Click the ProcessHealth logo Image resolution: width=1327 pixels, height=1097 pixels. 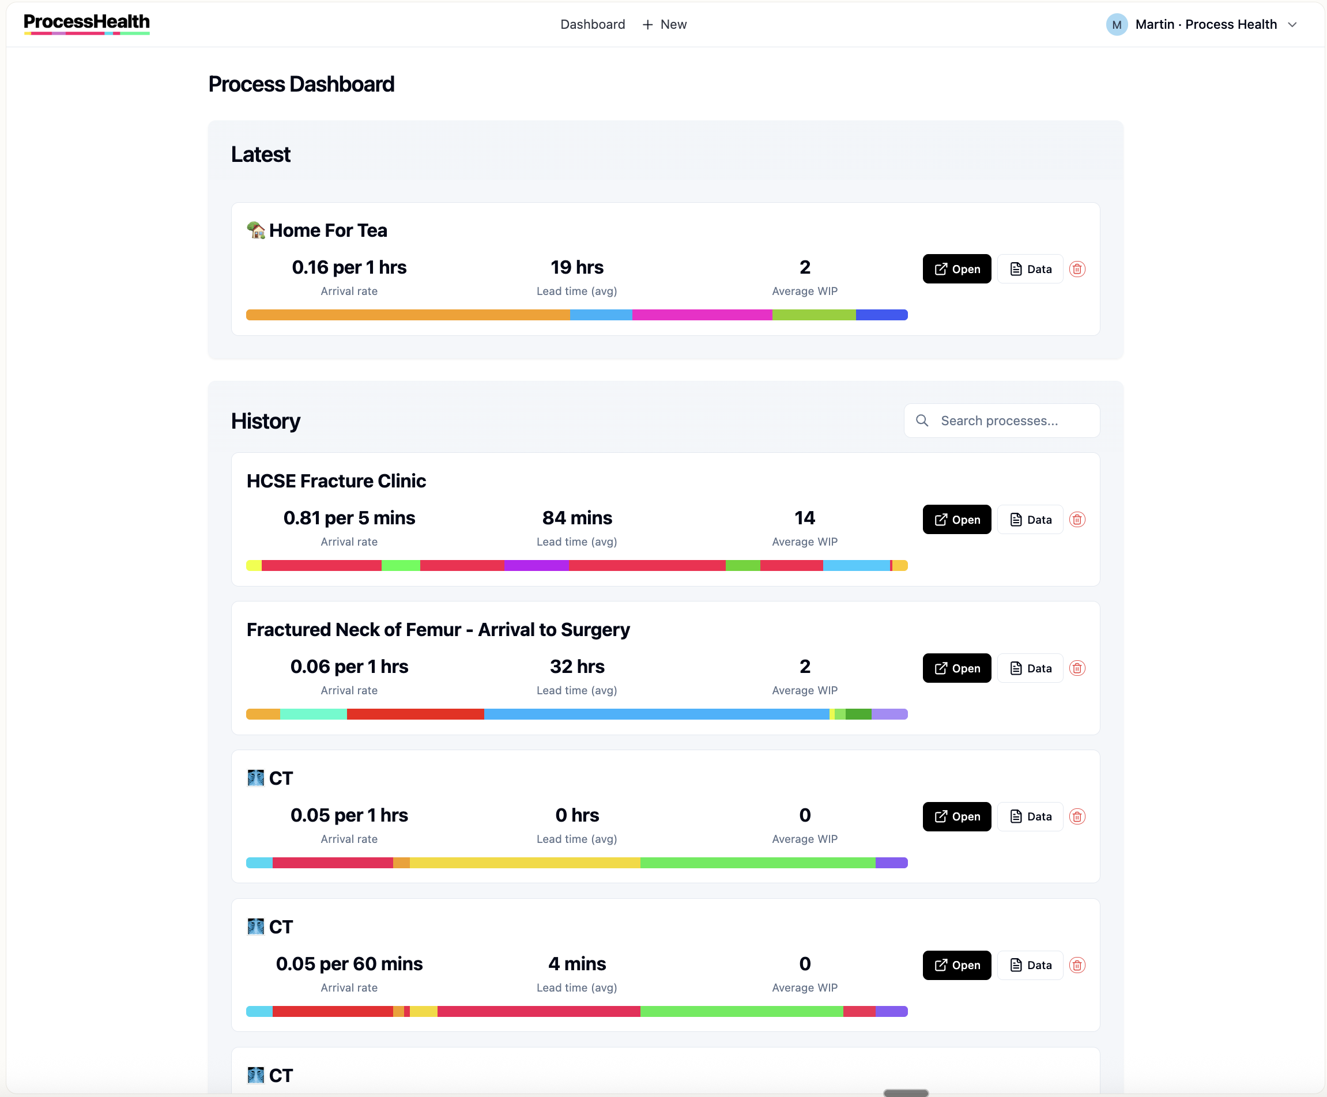[x=86, y=24]
